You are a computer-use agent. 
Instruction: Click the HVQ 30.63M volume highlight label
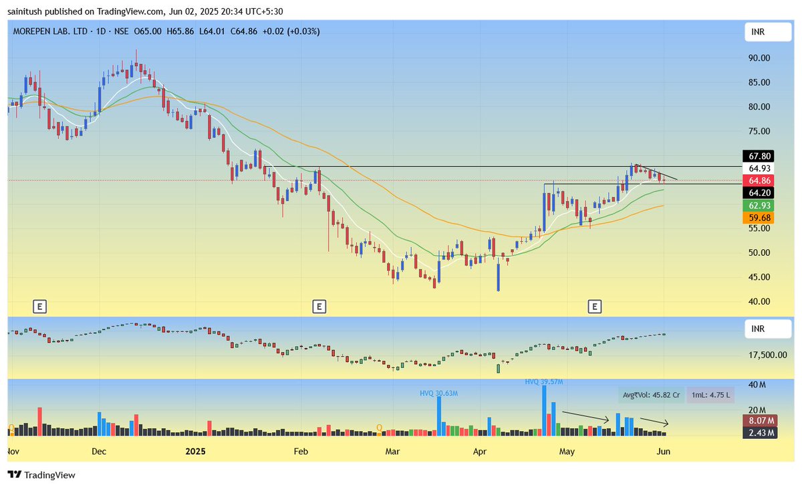tap(438, 394)
